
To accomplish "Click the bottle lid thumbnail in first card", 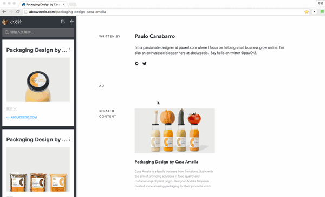I will 38,80.
